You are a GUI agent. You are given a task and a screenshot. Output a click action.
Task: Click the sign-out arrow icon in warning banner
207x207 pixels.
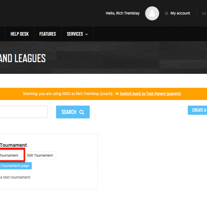[117, 93]
